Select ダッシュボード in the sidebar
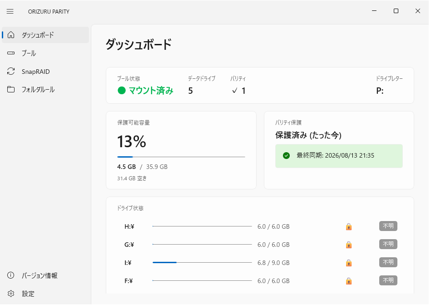The image size is (436, 308). (45, 35)
